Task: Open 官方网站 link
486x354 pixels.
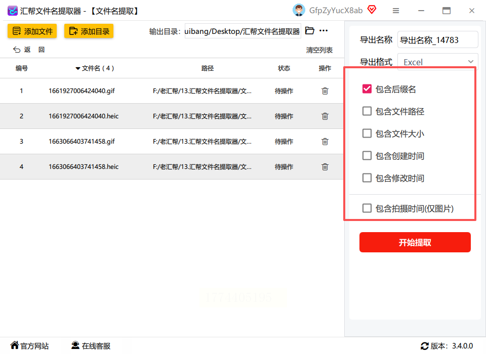Action: point(29,345)
